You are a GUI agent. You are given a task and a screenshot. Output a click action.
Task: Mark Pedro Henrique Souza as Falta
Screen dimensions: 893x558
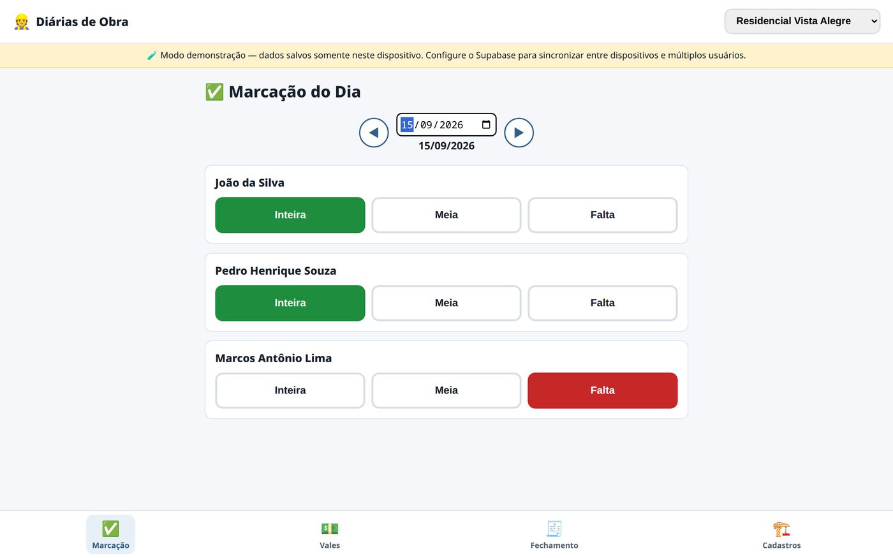(603, 303)
